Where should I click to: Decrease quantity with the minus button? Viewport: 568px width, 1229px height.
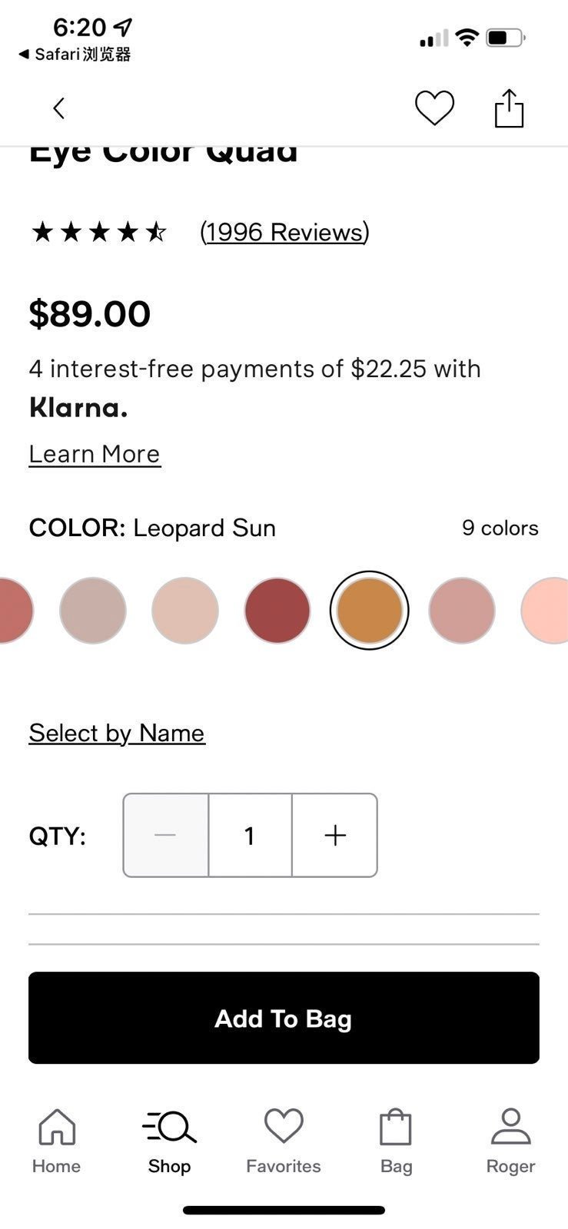pos(166,835)
